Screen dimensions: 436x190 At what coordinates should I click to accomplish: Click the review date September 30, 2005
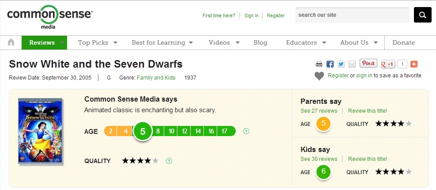(x=67, y=77)
